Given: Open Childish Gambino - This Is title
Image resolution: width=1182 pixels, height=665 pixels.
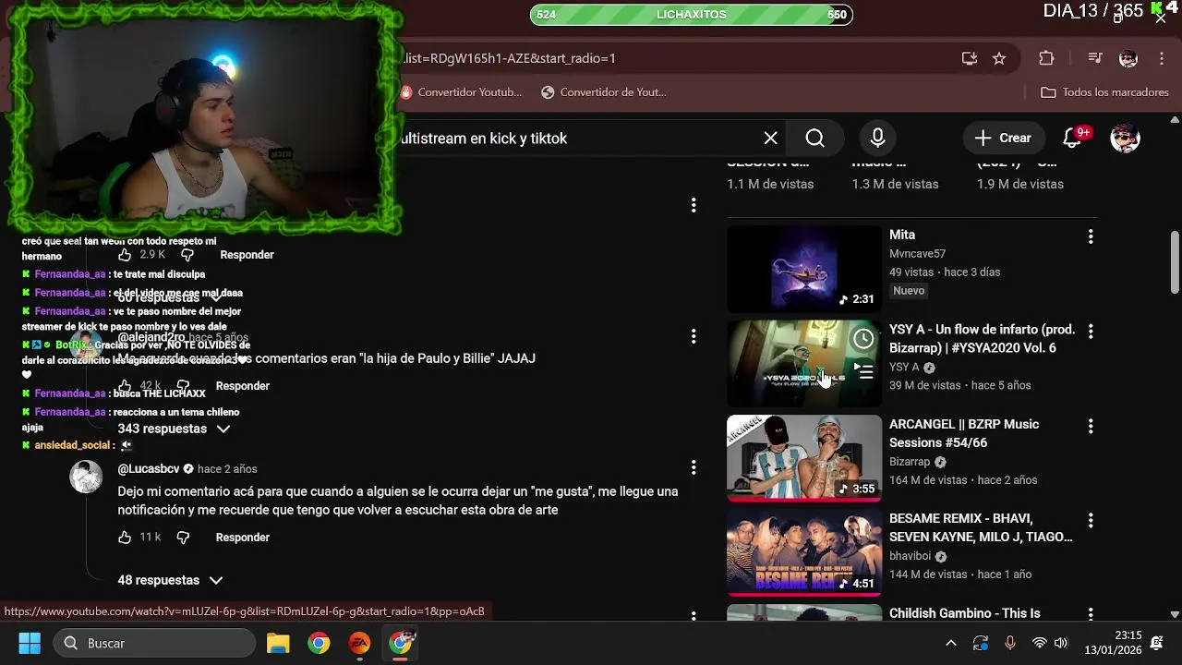Looking at the screenshot, I should point(964,613).
